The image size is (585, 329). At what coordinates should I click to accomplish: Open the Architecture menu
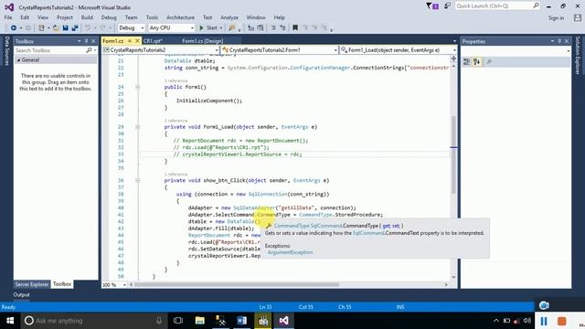(x=180, y=17)
